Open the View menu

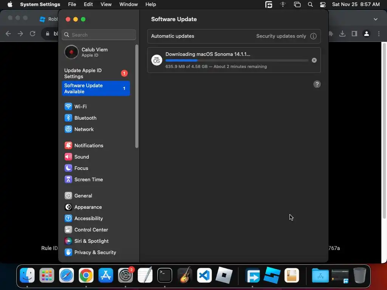[106, 5]
